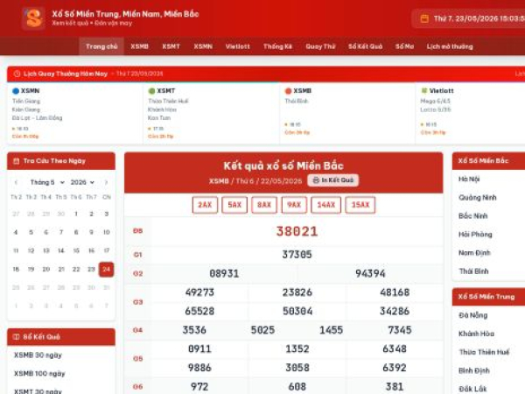Image resolution: width=525 pixels, height=394 pixels.
Task: Click Đà Lạt - Lâm Đồng under XSMN
Action: 37,118
